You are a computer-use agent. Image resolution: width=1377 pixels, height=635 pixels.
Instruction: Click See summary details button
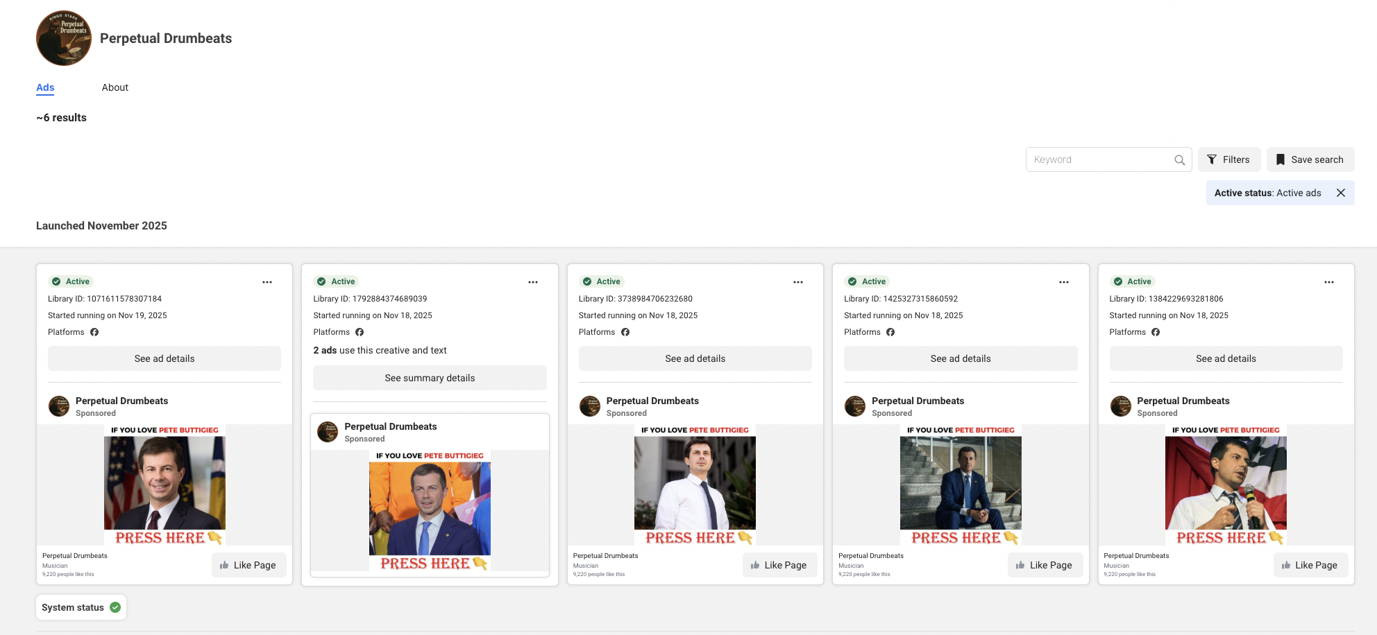point(430,378)
